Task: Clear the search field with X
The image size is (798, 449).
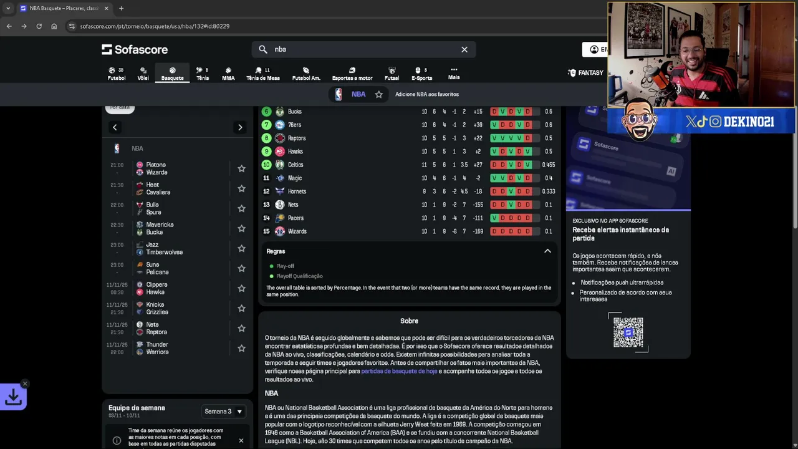Action: [464, 49]
